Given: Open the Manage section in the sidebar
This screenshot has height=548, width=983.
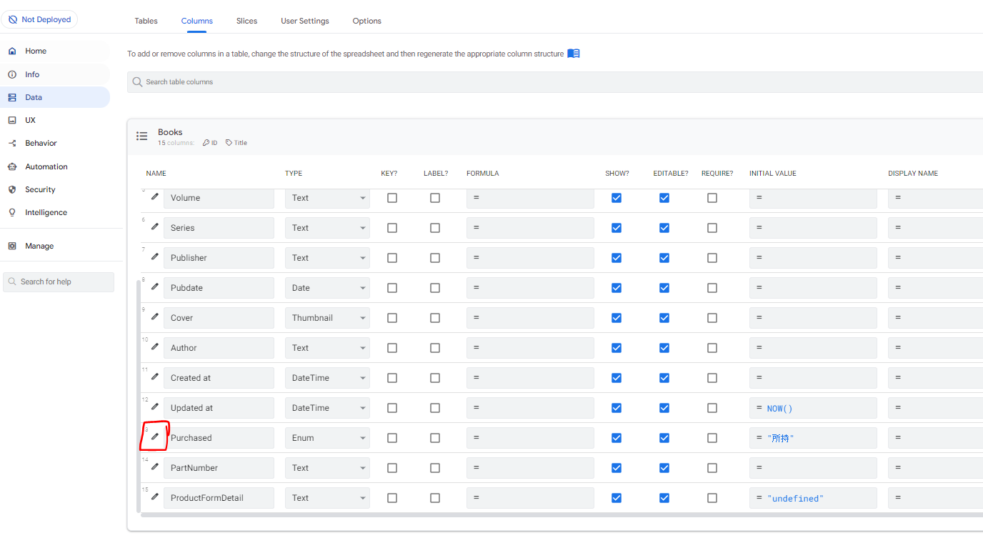Looking at the screenshot, I should 39,245.
